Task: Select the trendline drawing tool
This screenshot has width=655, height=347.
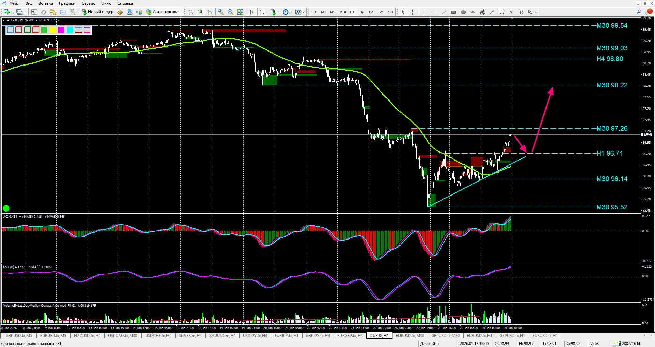Action: [444, 12]
